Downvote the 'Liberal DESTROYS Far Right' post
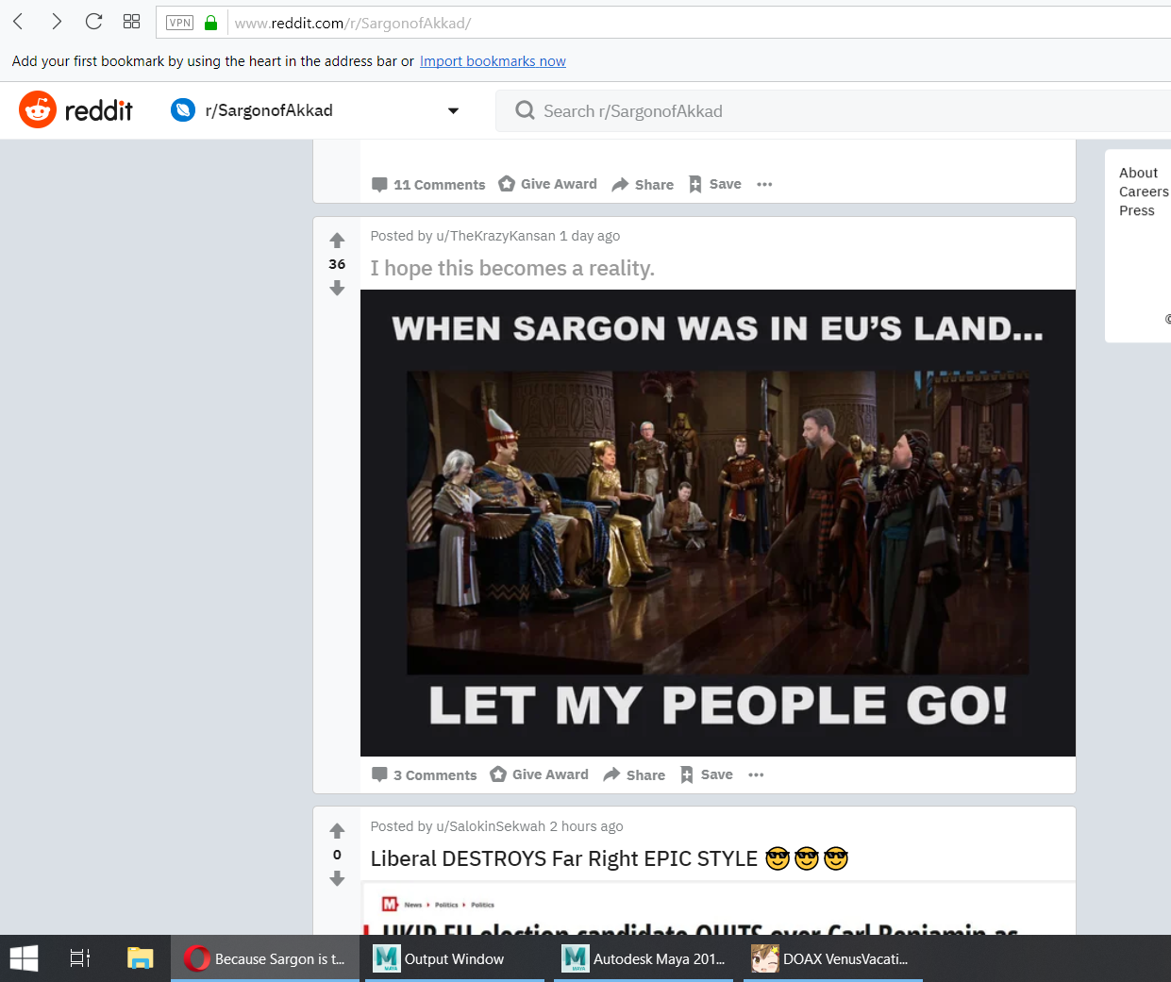Image resolution: width=1171 pixels, height=982 pixels. coord(337,878)
